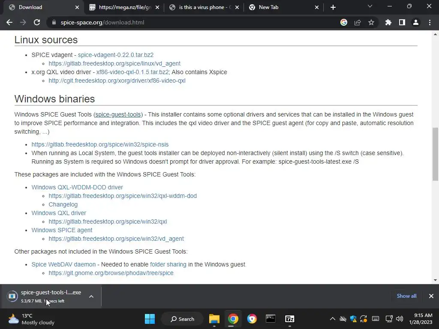
Task: Share this page using the share icon
Action: [358, 22]
